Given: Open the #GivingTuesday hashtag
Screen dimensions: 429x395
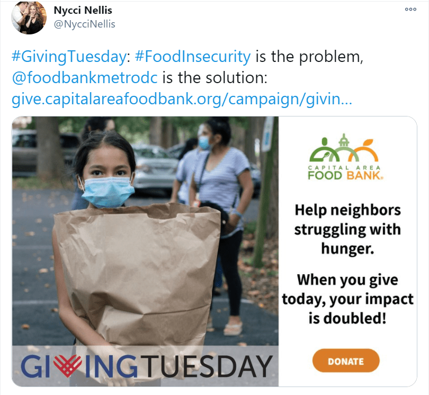Looking at the screenshot, I should pos(69,57).
